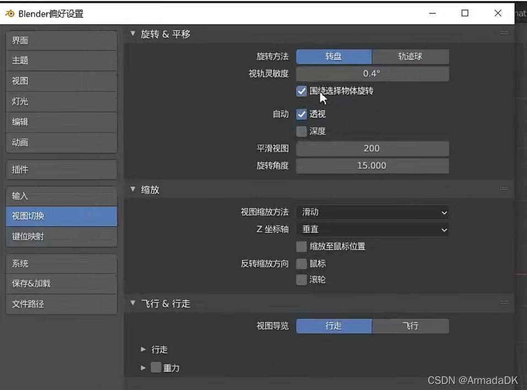Open the 输入 preferences tab

coord(61,196)
